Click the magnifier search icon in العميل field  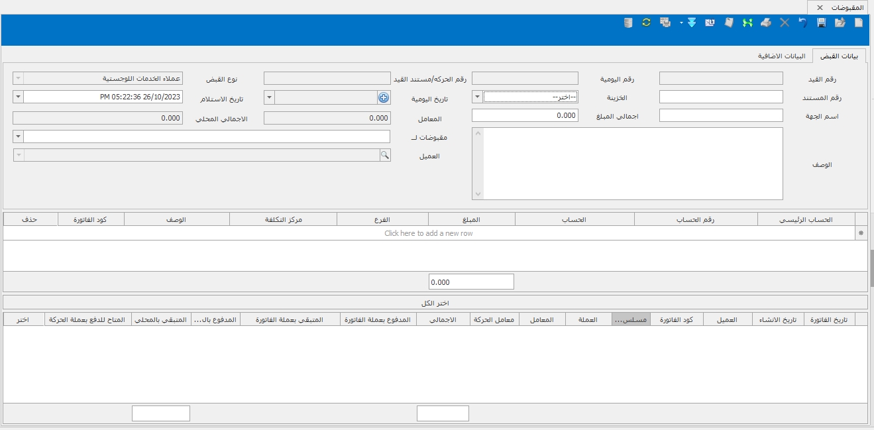click(384, 155)
